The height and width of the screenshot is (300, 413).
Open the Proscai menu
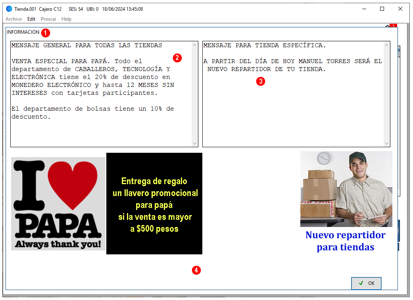[x=48, y=19]
